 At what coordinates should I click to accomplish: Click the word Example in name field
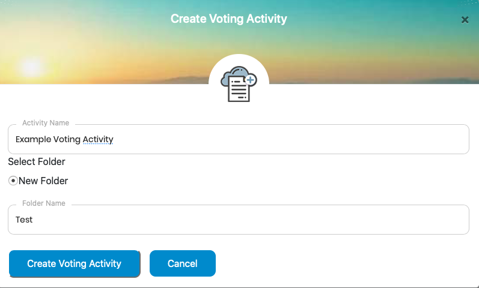coord(34,139)
